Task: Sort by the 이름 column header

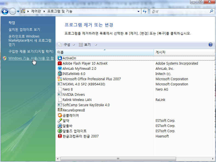Action: click(x=105, y=52)
